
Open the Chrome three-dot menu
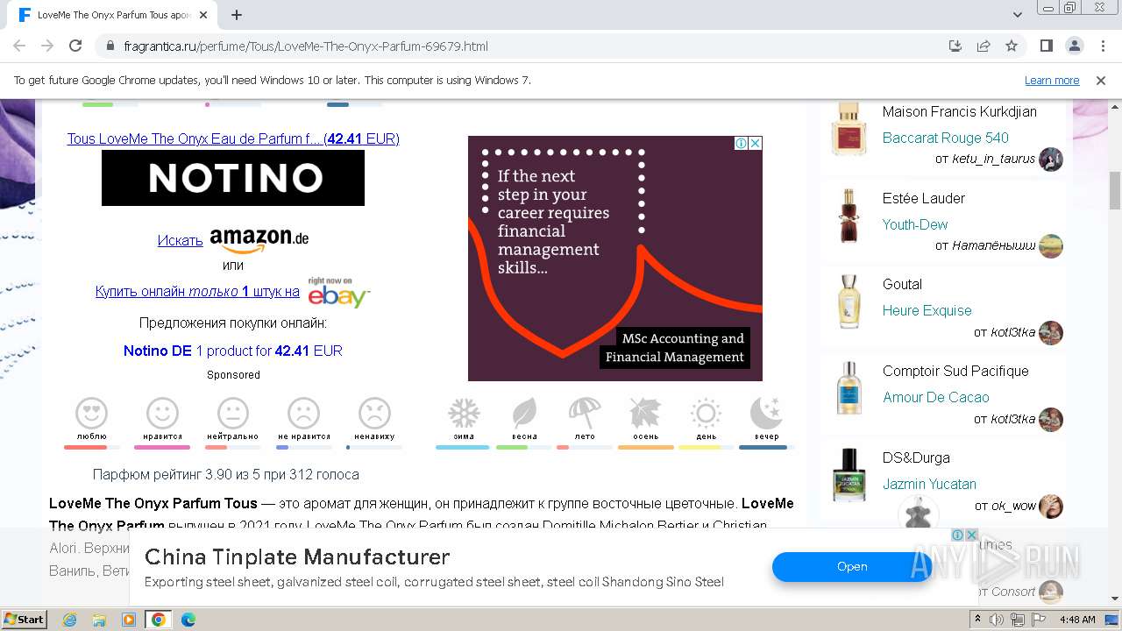coord(1102,46)
